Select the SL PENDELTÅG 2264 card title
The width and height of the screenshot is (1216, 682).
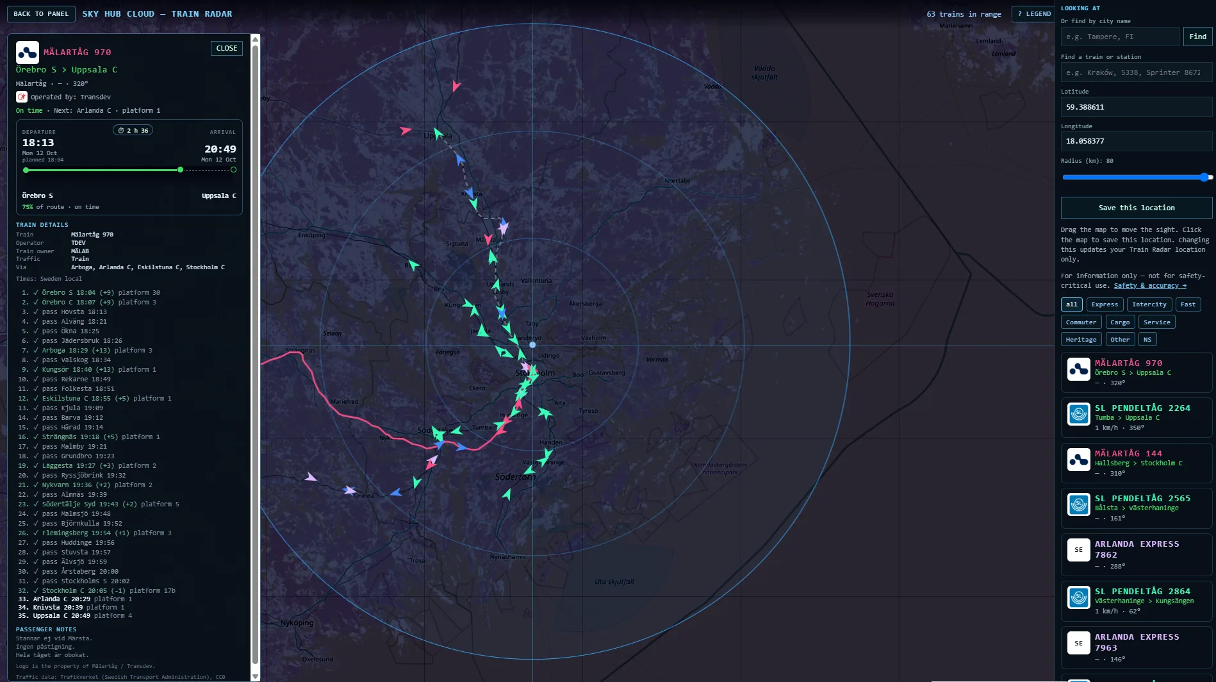(x=1142, y=408)
